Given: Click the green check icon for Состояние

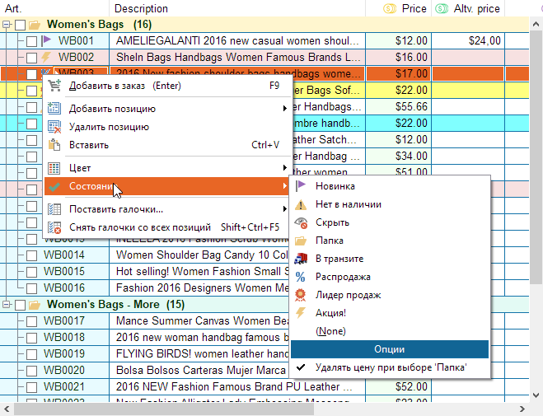Looking at the screenshot, I should [x=54, y=186].
